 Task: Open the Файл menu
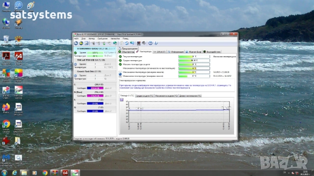tap(77, 39)
